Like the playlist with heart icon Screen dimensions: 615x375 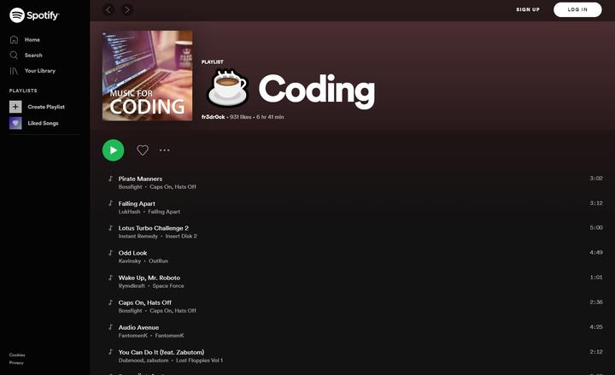click(x=143, y=150)
